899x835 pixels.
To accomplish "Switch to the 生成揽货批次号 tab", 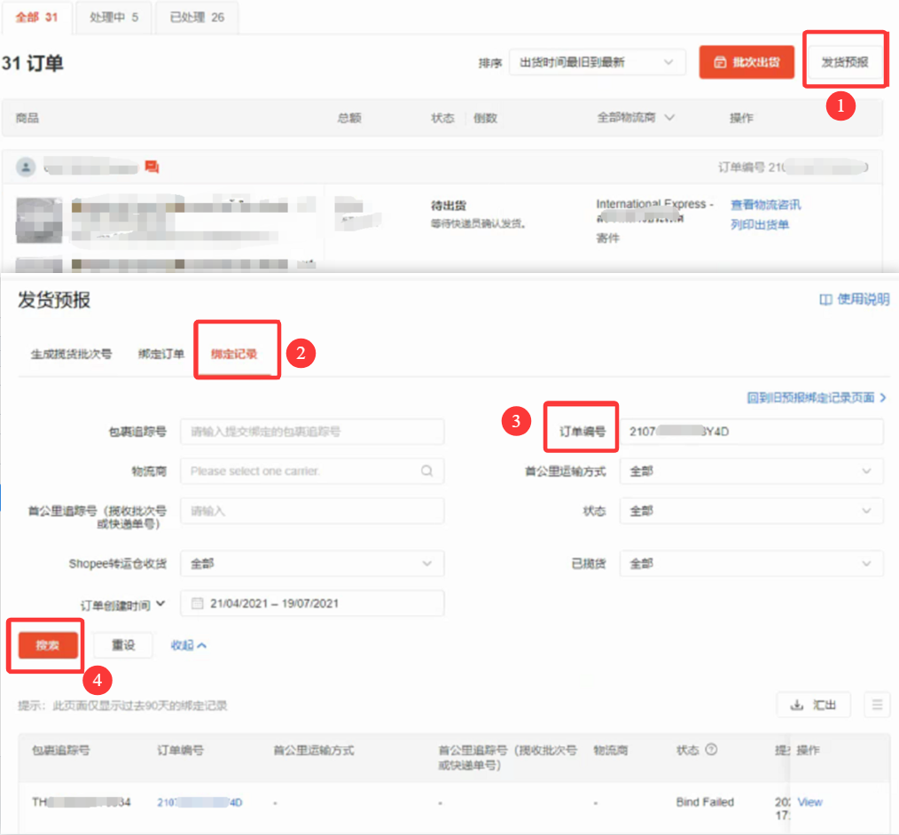I will [x=71, y=354].
